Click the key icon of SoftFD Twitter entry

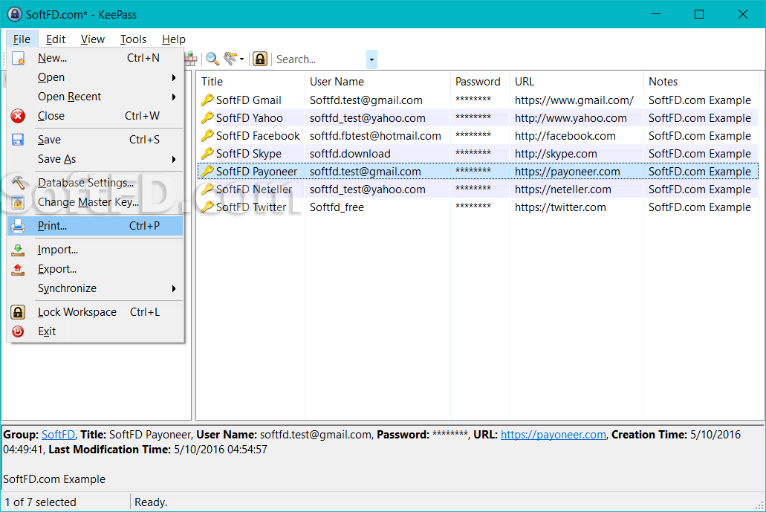207,207
